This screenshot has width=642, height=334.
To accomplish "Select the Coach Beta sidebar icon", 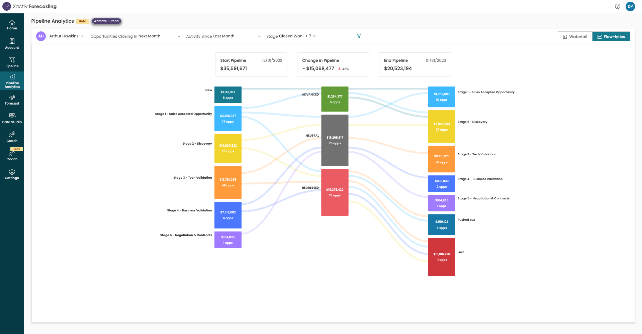I will 12,154.
